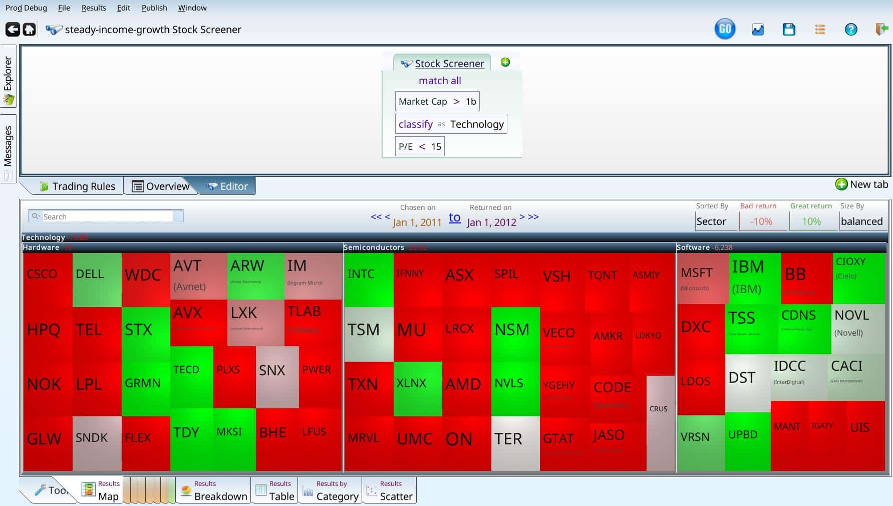Open the Messages side panel
The width and height of the screenshot is (893, 506).
click(9, 149)
